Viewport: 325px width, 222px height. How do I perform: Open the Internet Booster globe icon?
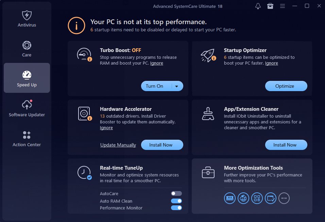(243, 198)
